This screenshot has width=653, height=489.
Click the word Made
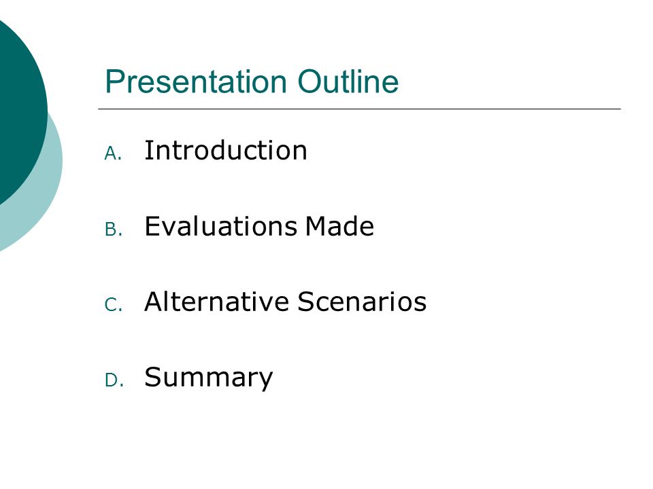(x=339, y=226)
